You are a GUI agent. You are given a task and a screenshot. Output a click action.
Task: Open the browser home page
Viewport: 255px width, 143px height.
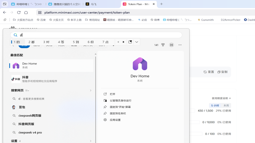coord(26,12)
